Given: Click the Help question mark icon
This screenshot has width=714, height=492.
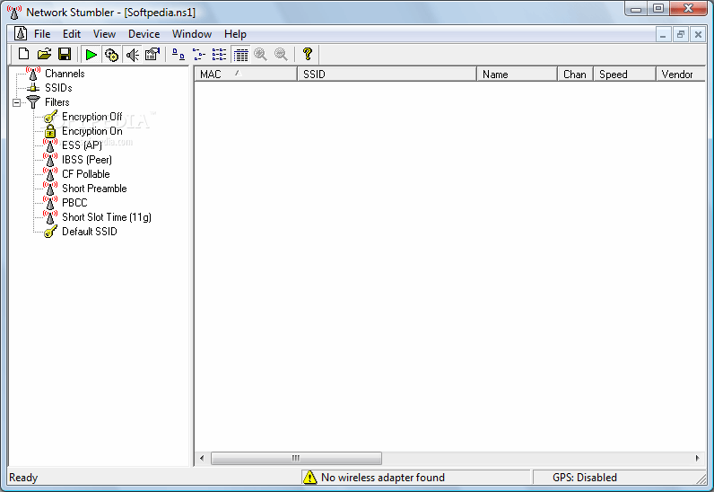Looking at the screenshot, I should (x=308, y=55).
